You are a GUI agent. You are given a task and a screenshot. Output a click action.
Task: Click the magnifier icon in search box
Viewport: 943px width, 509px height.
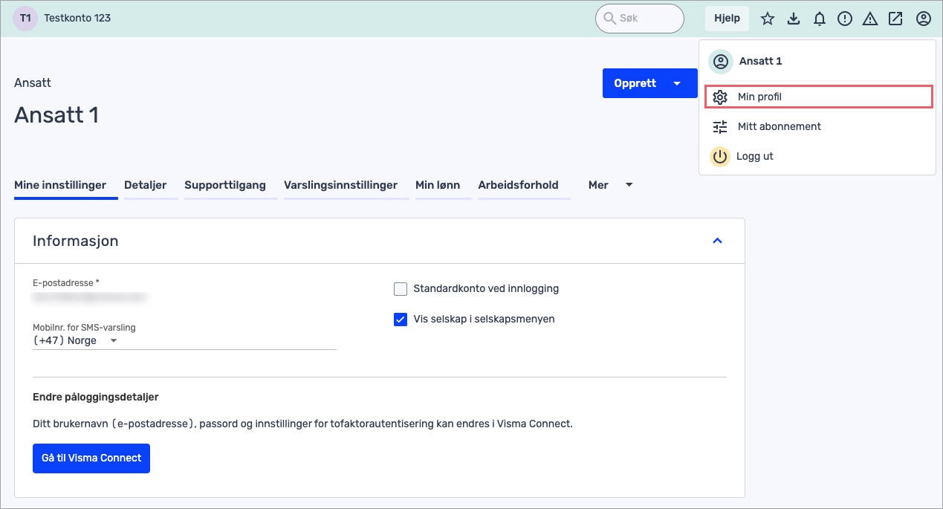click(x=609, y=19)
